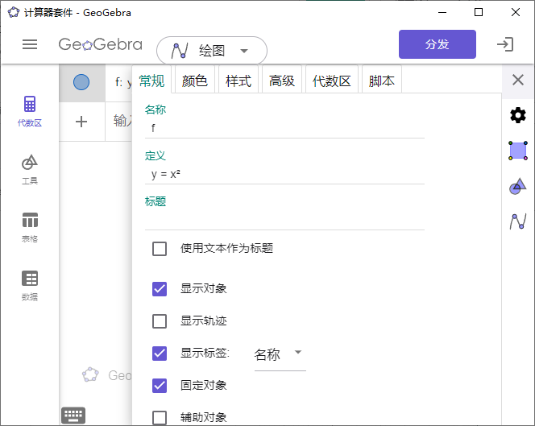Screen dimensions: 535x426
Task: Open the hamburger main menu
Action: coord(30,44)
